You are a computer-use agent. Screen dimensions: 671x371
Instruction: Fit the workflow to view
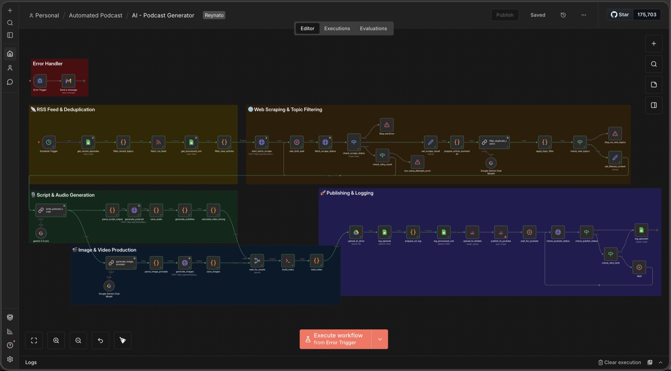(34, 340)
